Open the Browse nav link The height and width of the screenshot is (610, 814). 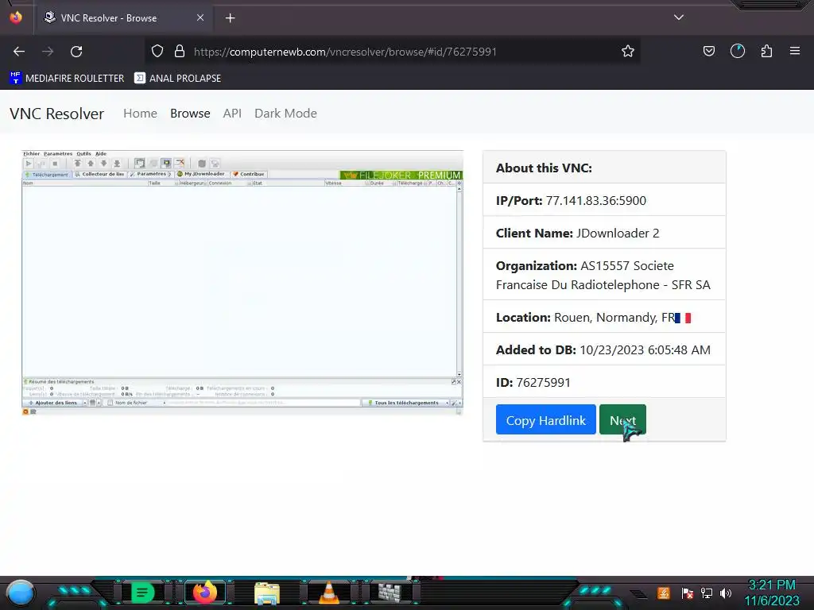[190, 113]
